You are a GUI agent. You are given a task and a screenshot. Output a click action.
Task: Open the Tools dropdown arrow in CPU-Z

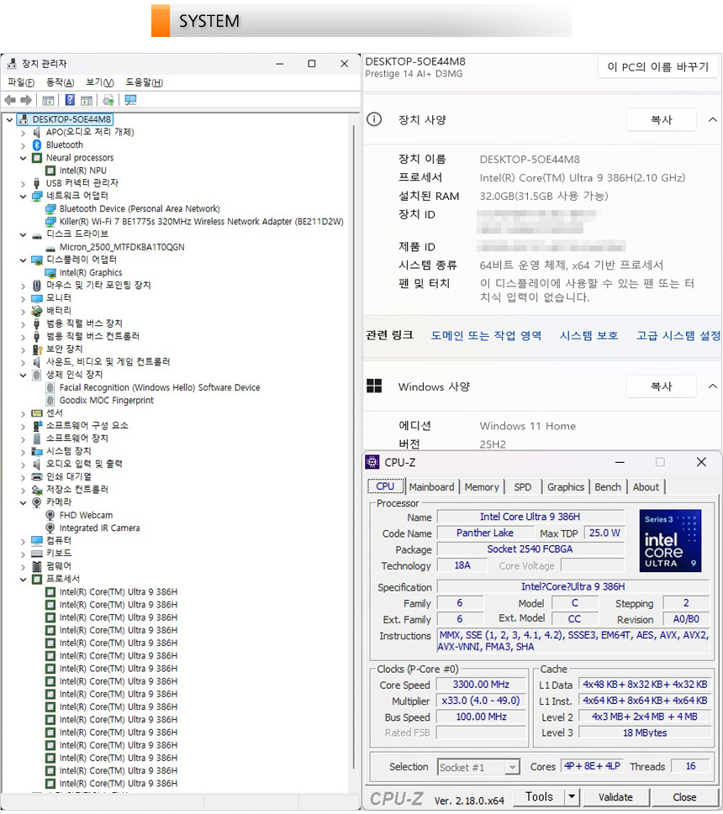[572, 797]
